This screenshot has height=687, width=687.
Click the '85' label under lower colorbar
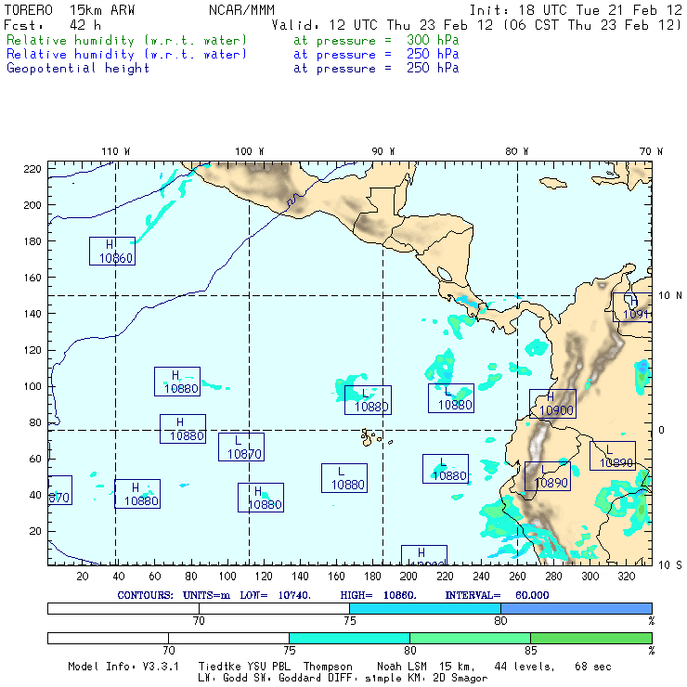coord(531,651)
